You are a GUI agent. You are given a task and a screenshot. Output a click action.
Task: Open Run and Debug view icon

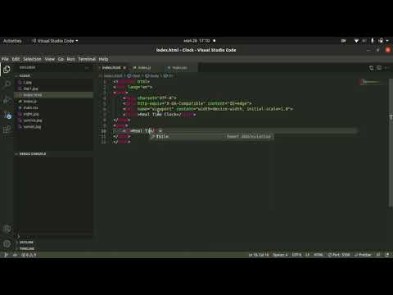click(7, 99)
